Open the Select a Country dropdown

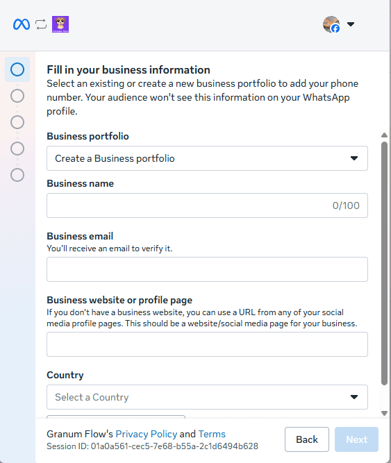point(207,397)
